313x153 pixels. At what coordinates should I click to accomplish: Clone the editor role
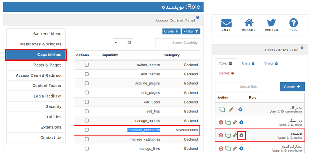[x=228, y=122]
